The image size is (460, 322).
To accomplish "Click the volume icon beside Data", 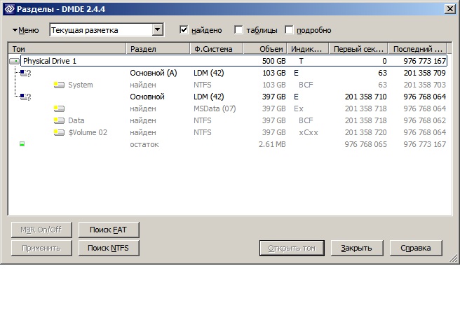I will click(59, 120).
